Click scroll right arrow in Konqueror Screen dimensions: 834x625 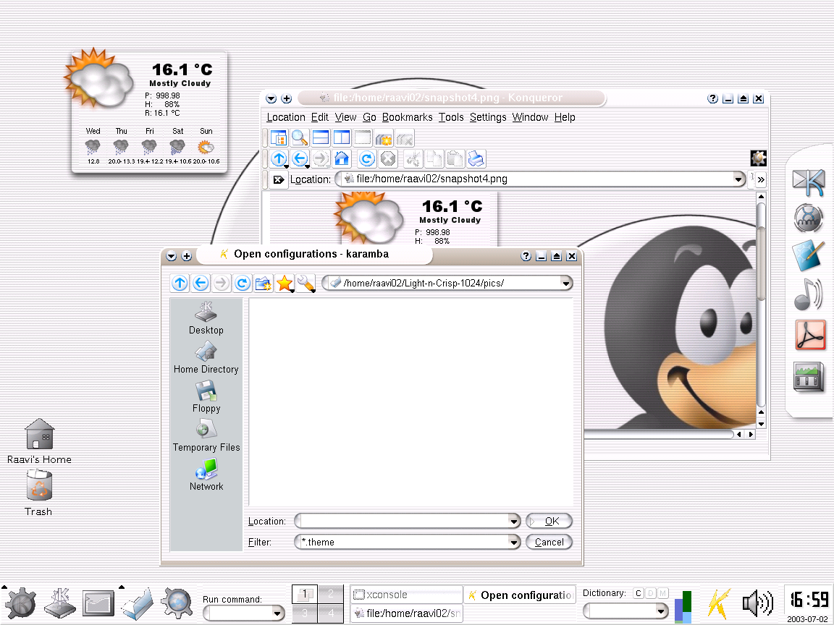click(x=751, y=434)
